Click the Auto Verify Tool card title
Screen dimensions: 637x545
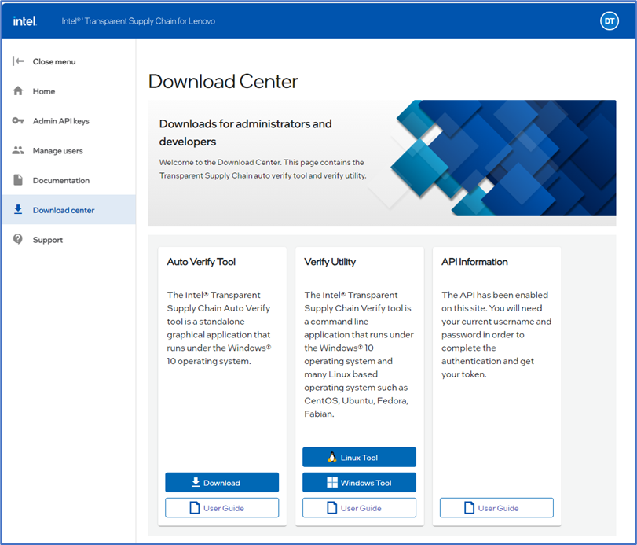point(201,262)
